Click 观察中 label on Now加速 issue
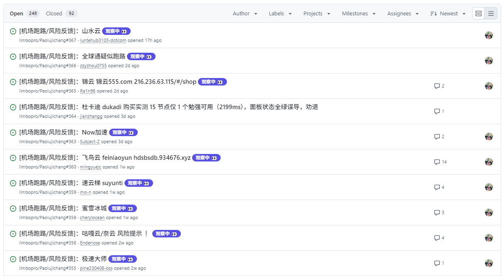 pos(123,132)
